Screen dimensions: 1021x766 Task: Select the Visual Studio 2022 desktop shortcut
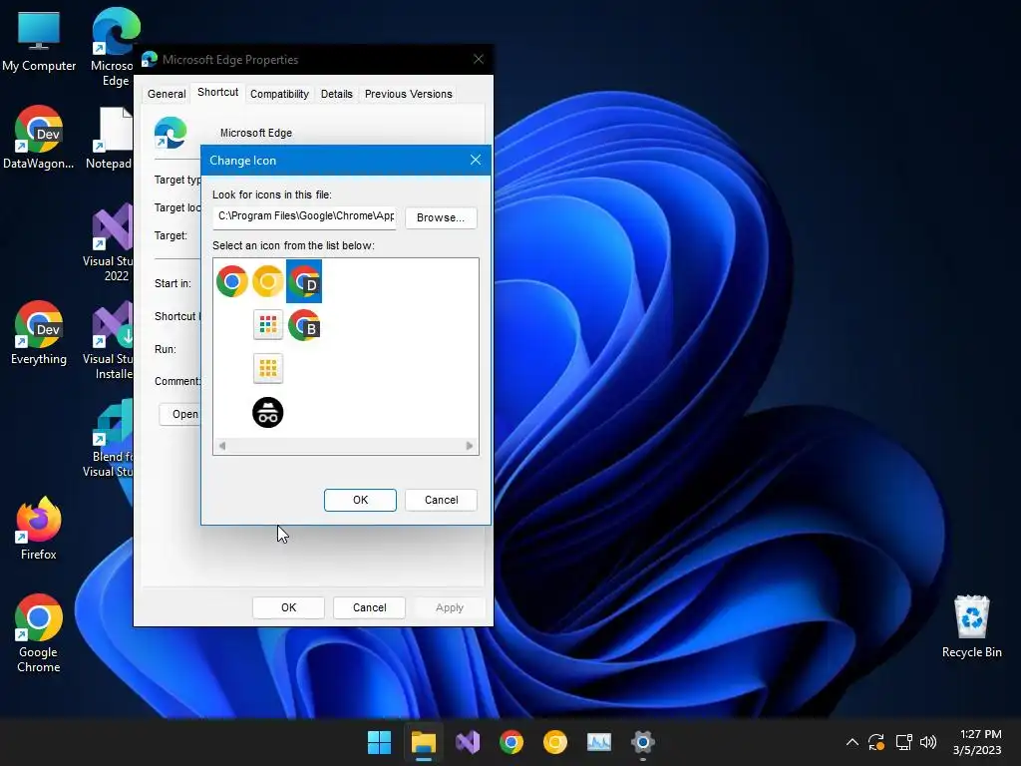coord(110,242)
